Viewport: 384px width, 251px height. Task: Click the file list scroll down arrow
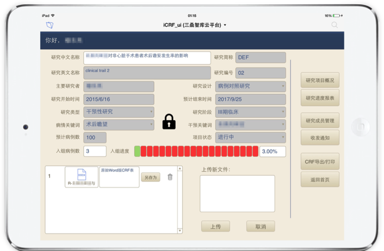pos(180,230)
